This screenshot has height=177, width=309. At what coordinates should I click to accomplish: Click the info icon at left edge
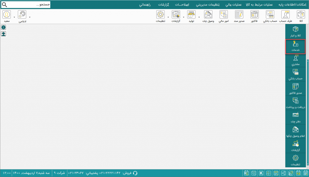click(x=4, y=27)
